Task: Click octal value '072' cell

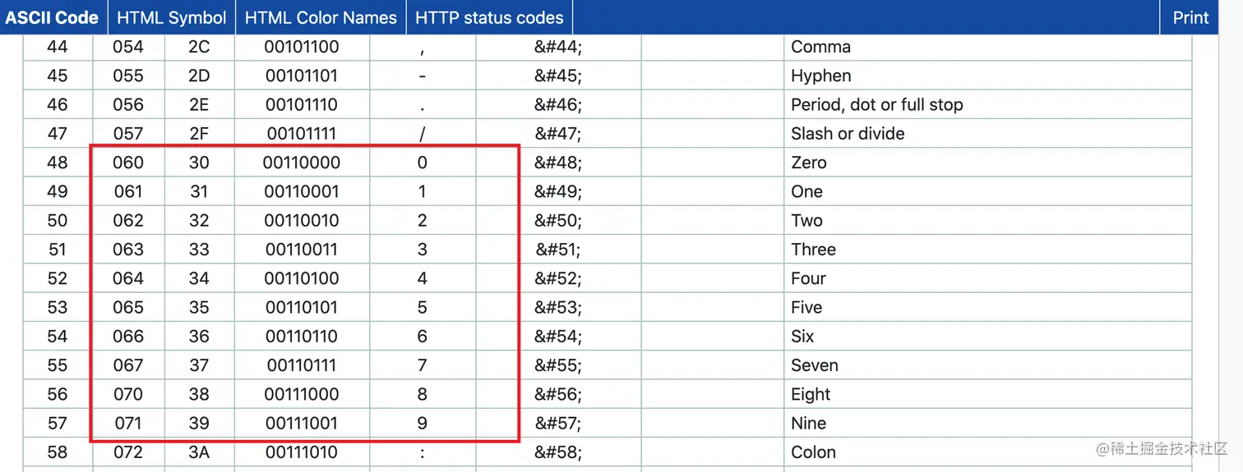Action: [128, 452]
